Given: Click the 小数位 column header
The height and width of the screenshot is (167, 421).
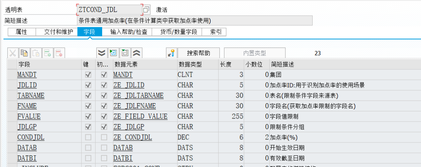Looking at the screenshot, I should click(x=256, y=65).
